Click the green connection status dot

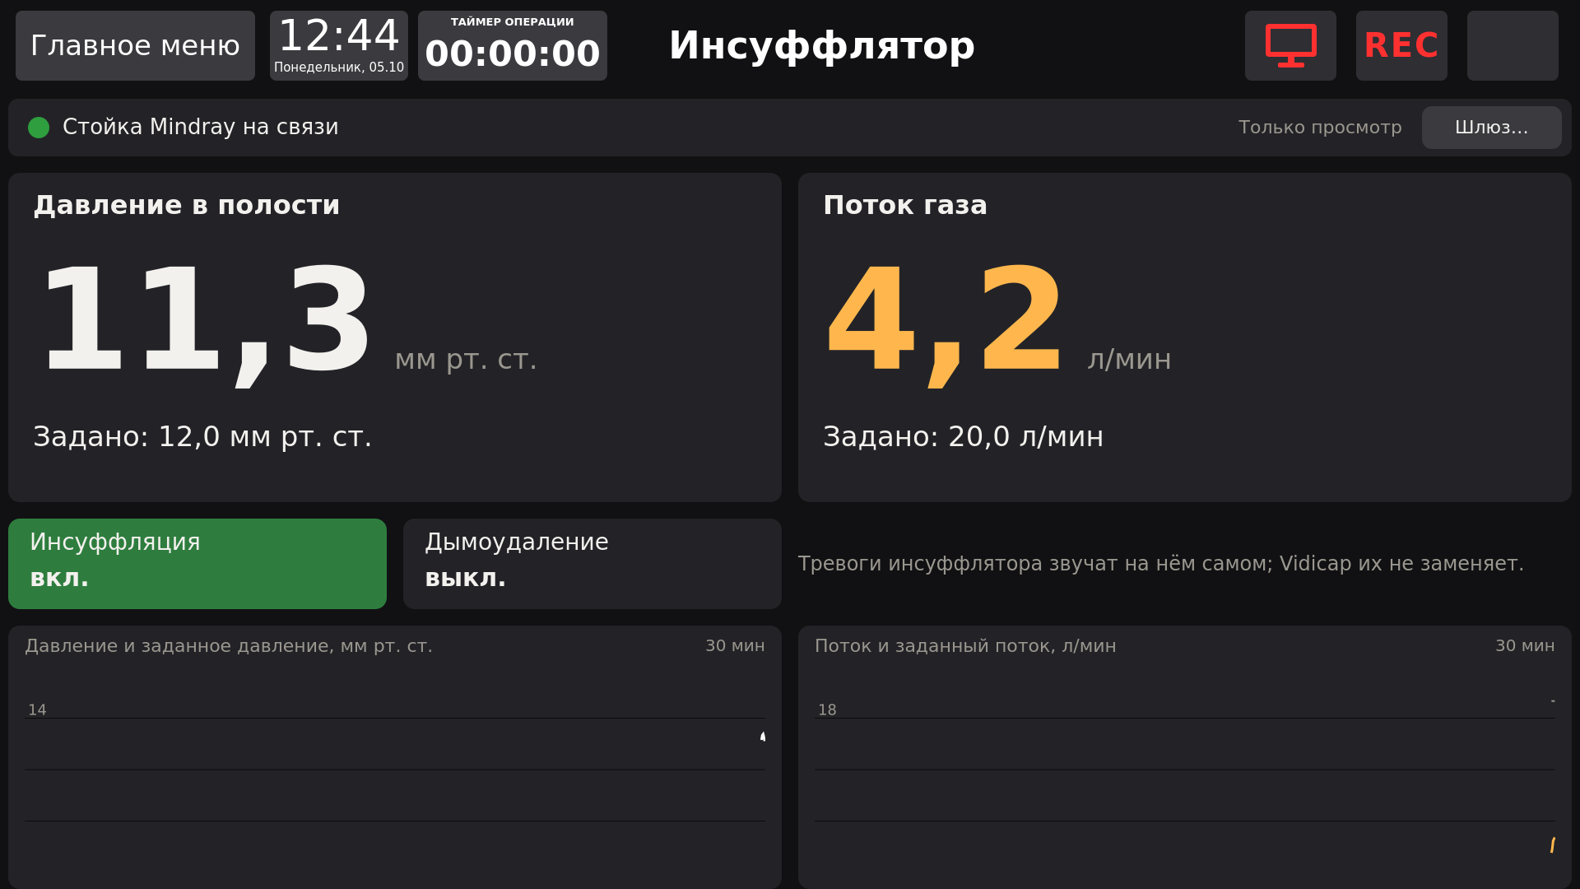(x=39, y=128)
